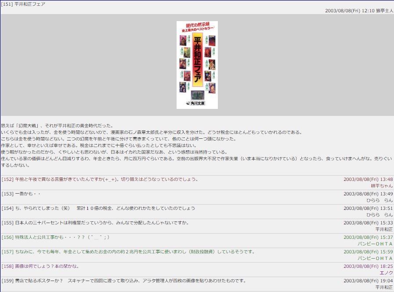Viewport: 394px width, 292px height.
Task: Click comment timestamp '2003/08/08(Fri) 18:25'
Action: tap(368, 266)
